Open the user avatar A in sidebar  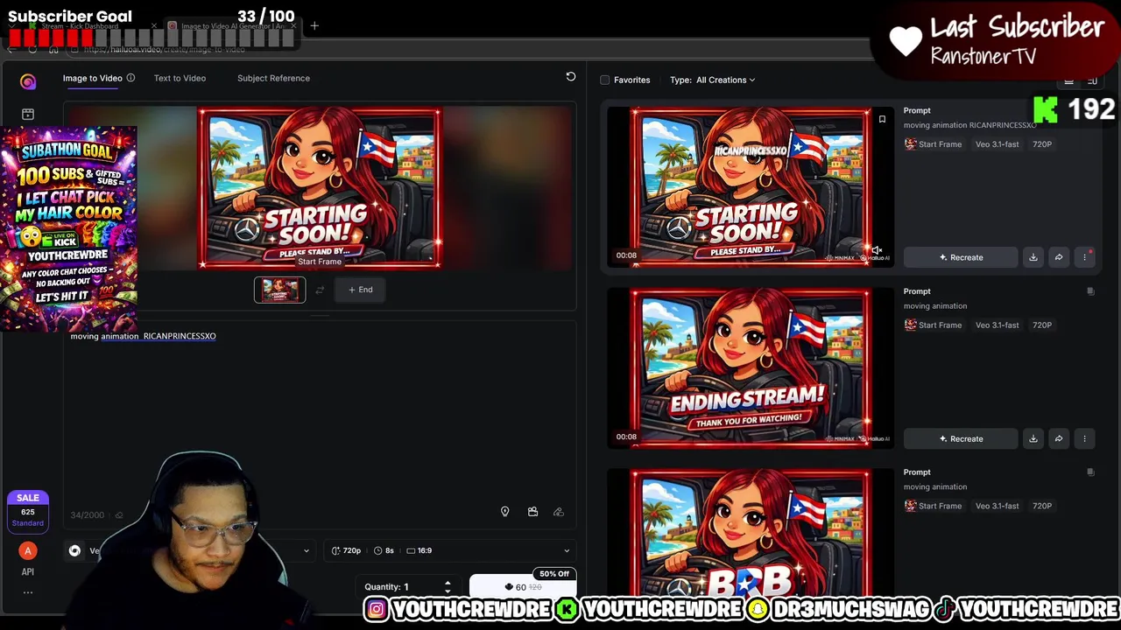pyautogui.click(x=28, y=550)
